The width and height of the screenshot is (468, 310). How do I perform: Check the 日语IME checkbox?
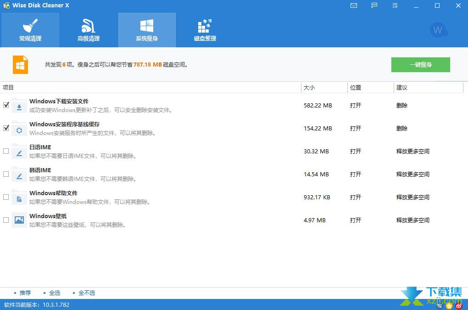pos(6,151)
